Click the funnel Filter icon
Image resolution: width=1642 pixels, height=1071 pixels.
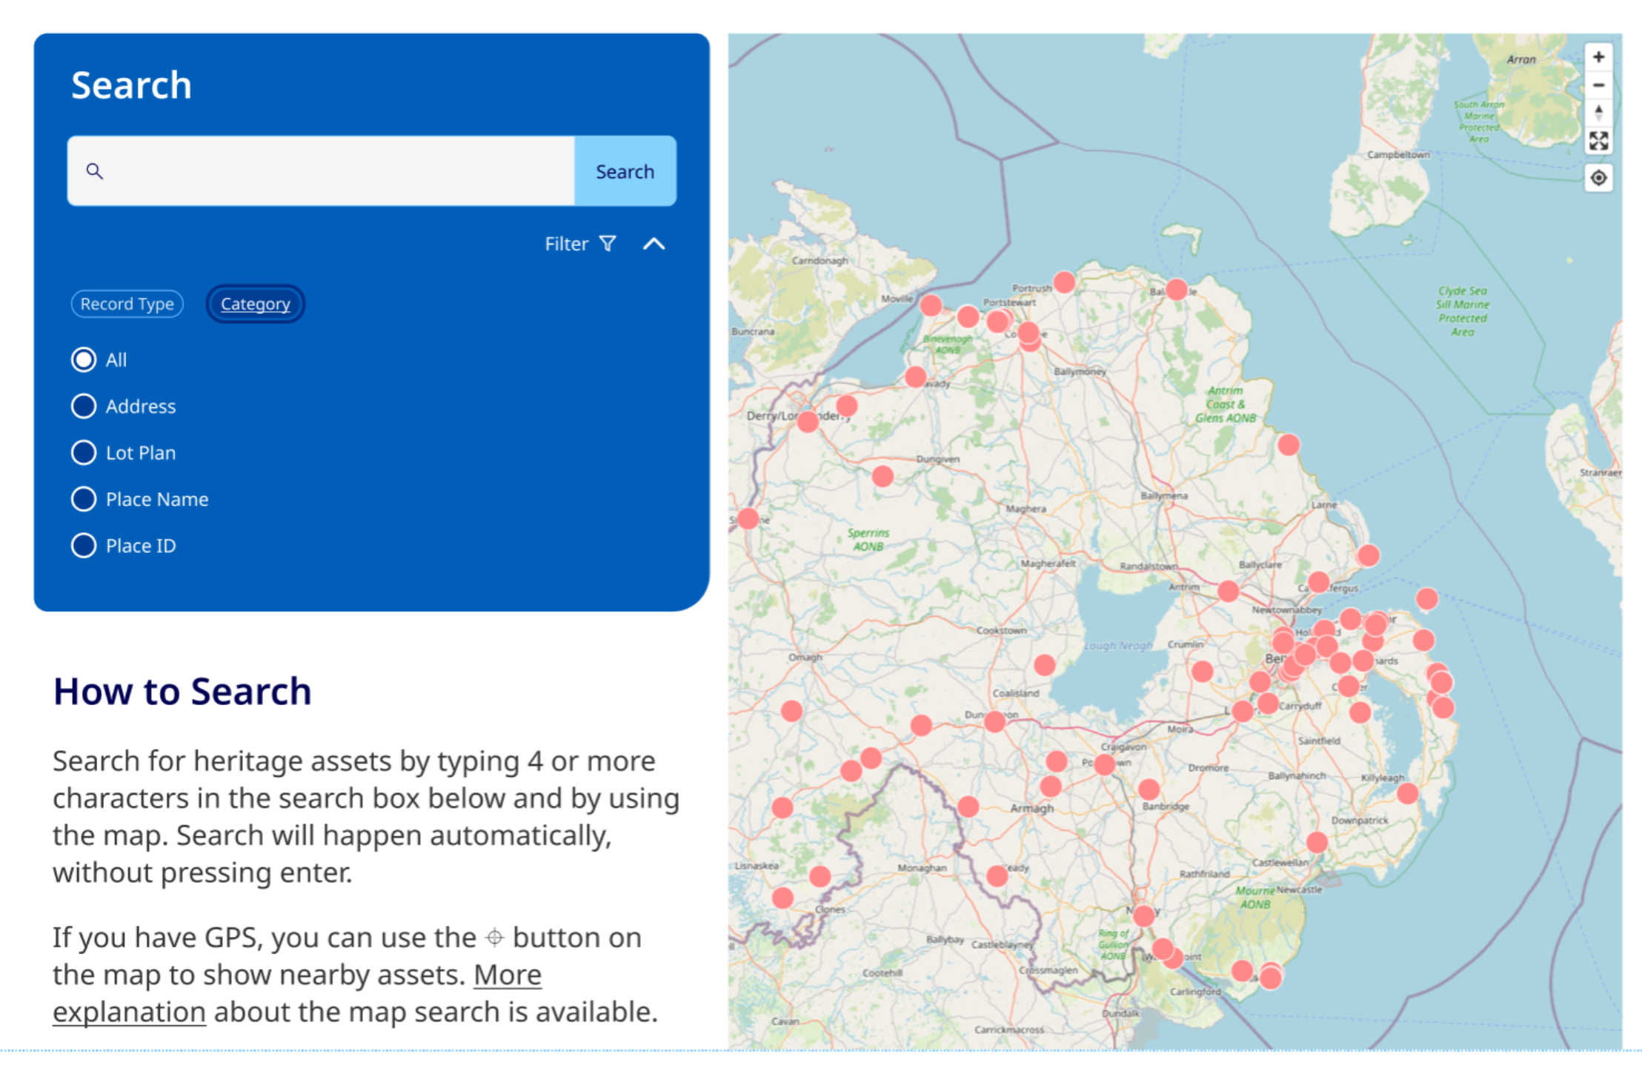[608, 244]
